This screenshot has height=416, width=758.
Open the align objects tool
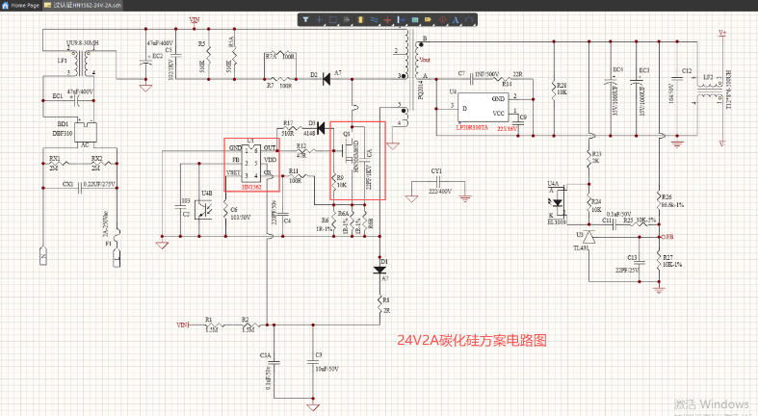click(x=347, y=20)
